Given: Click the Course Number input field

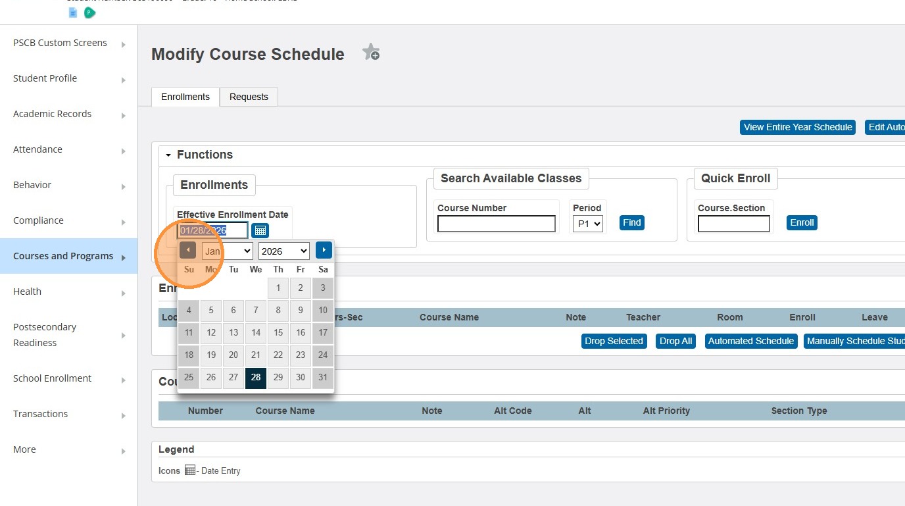Looking at the screenshot, I should 497,224.
